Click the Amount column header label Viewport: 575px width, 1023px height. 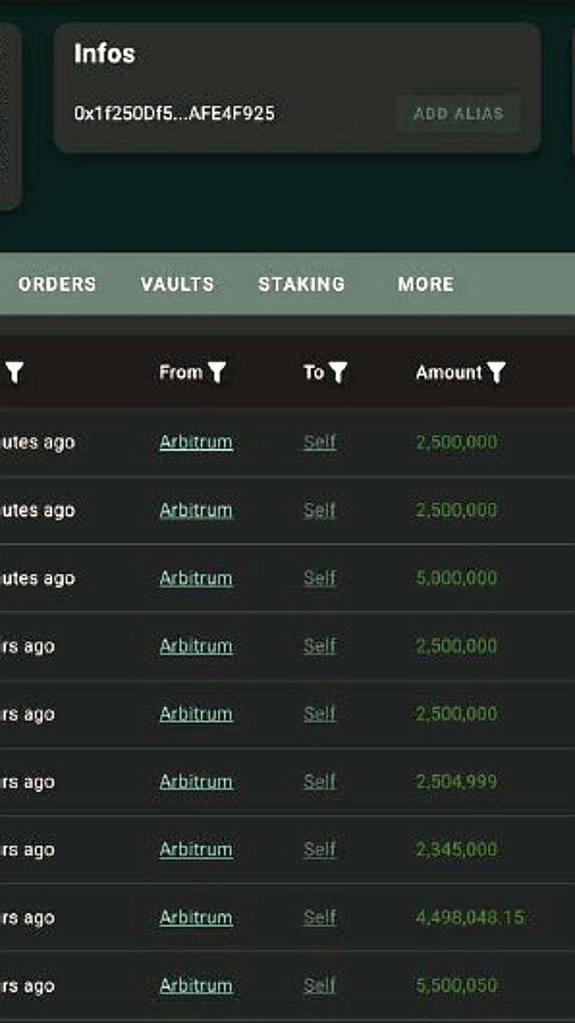coord(449,372)
